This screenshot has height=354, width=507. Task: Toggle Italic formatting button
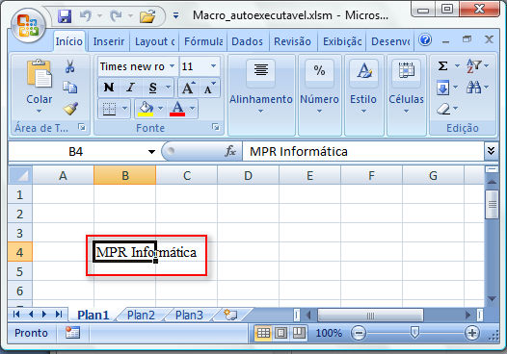[x=131, y=88]
